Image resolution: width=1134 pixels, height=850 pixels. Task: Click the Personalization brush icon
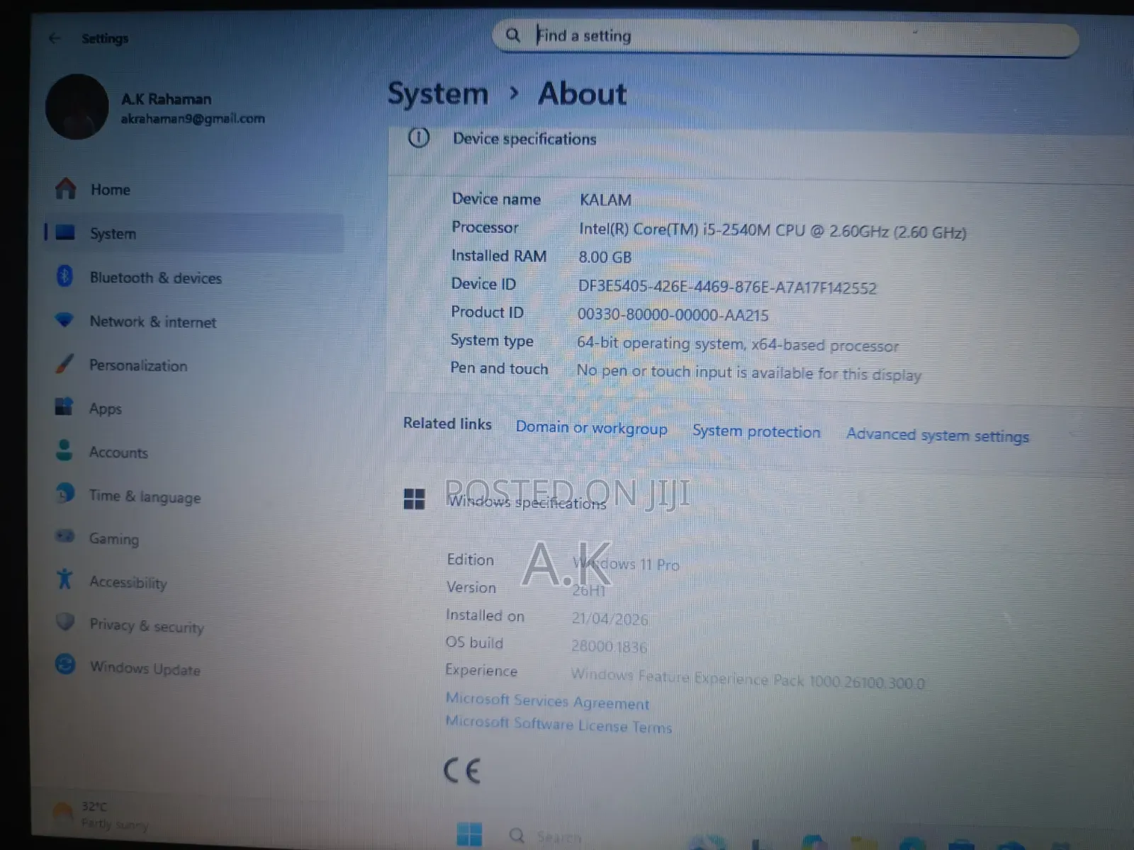[x=64, y=364]
